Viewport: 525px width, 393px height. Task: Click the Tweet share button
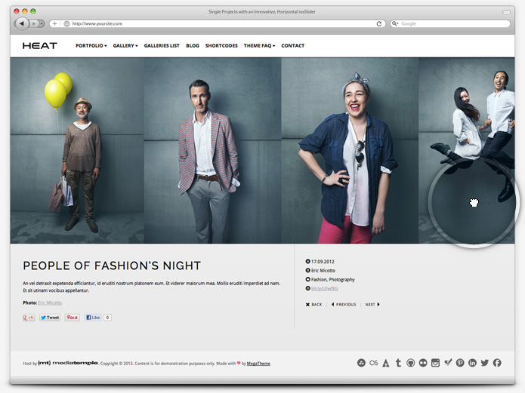pyautogui.click(x=50, y=318)
